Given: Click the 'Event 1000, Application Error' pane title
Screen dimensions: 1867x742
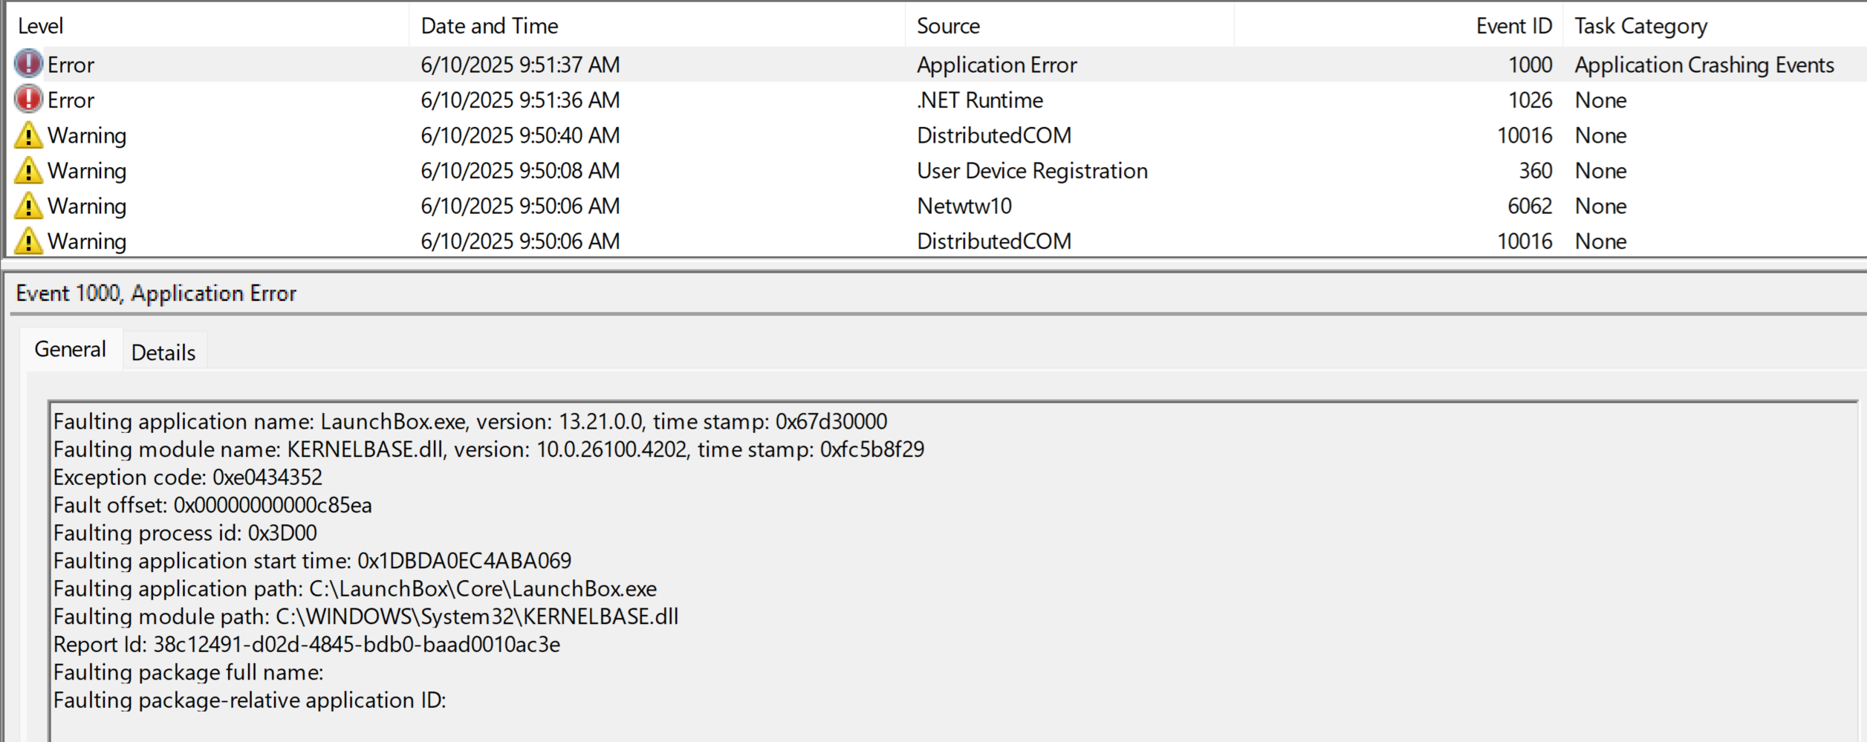Looking at the screenshot, I should point(156,293).
